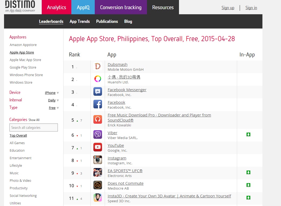Open the Device iPhone dropdown
This screenshot has height=206, width=281.
click(x=52, y=93)
